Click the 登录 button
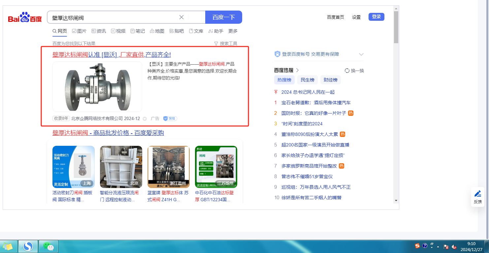 click(x=376, y=17)
